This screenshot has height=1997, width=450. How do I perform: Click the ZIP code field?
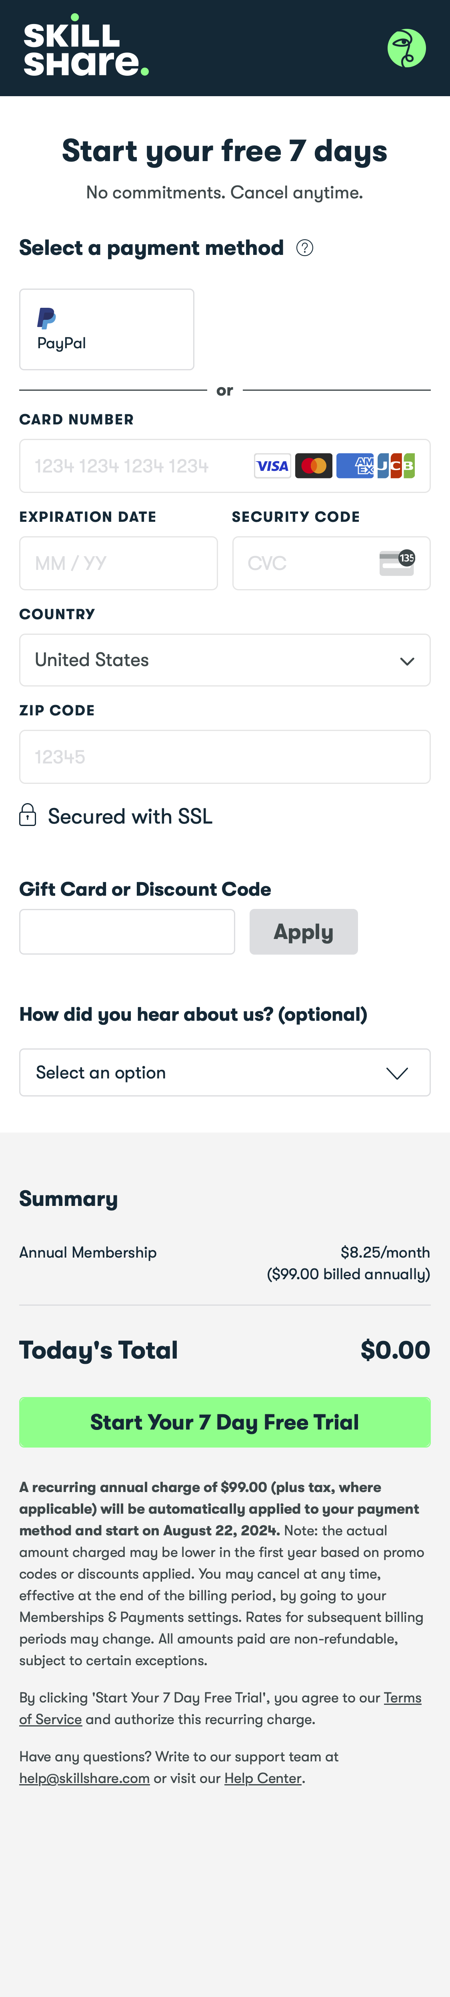pyautogui.click(x=225, y=757)
